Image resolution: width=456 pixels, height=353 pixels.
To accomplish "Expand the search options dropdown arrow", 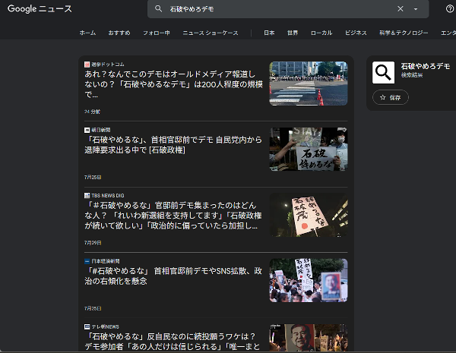I will (x=416, y=9).
